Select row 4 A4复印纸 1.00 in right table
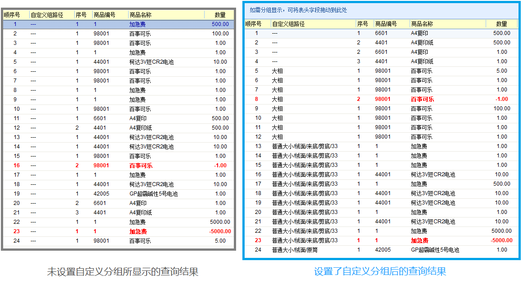Image resolution: width=523 pixels, height=283 pixels. tap(381, 61)
